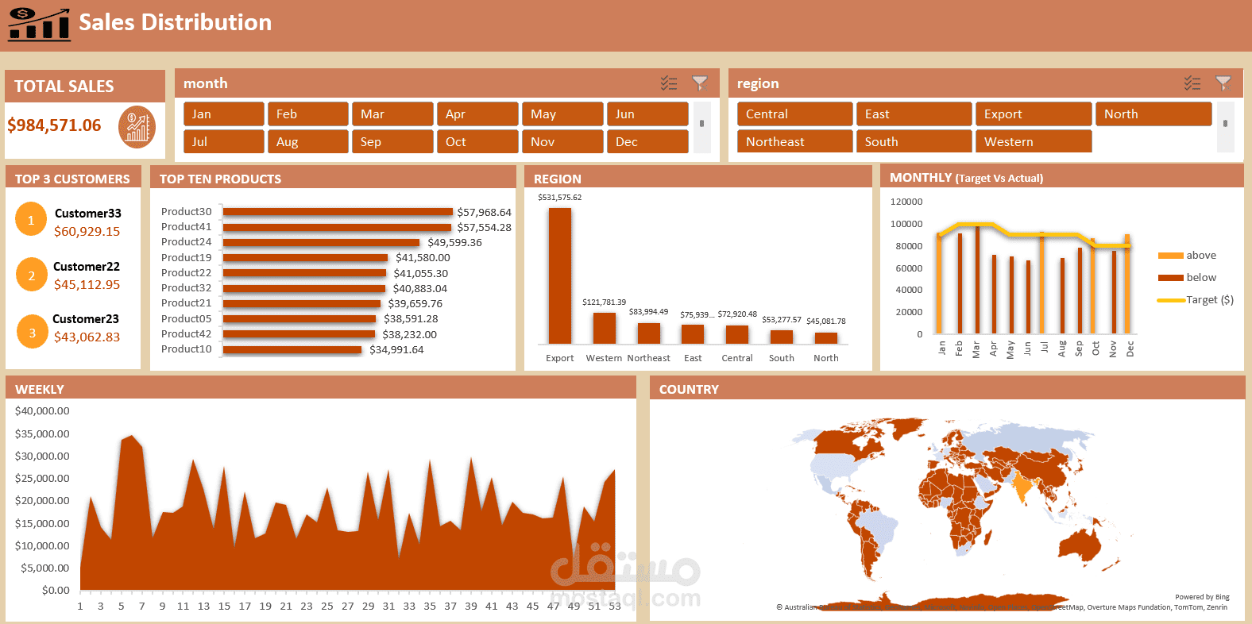
Task: Click the $60,929.15 customer amount
Action: click(87, 231)
